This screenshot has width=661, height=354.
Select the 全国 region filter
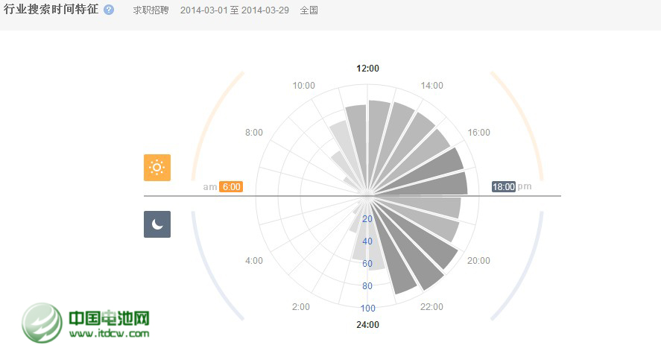tap(309, 11)
